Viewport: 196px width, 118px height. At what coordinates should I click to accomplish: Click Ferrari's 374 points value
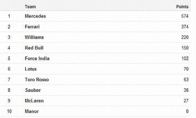pyautogui.click(x=185, y=27)
